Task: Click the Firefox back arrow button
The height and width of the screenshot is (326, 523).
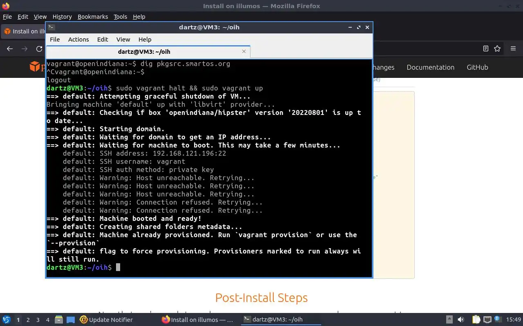Action: (10, 48)
